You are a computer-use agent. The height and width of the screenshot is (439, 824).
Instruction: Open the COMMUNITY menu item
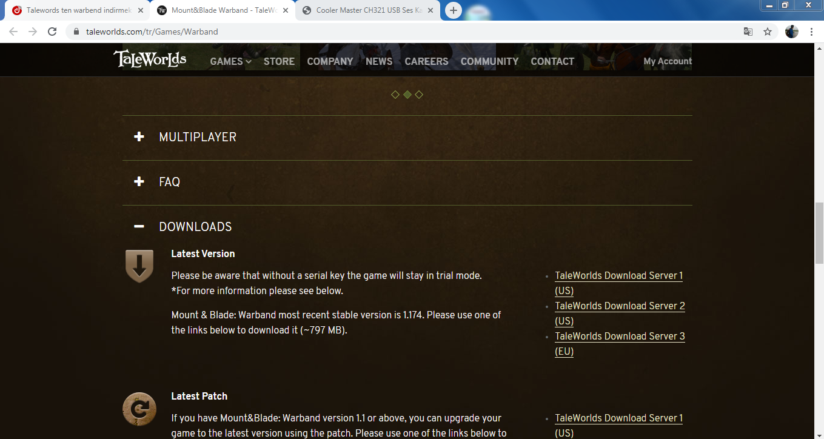point(489,61)
